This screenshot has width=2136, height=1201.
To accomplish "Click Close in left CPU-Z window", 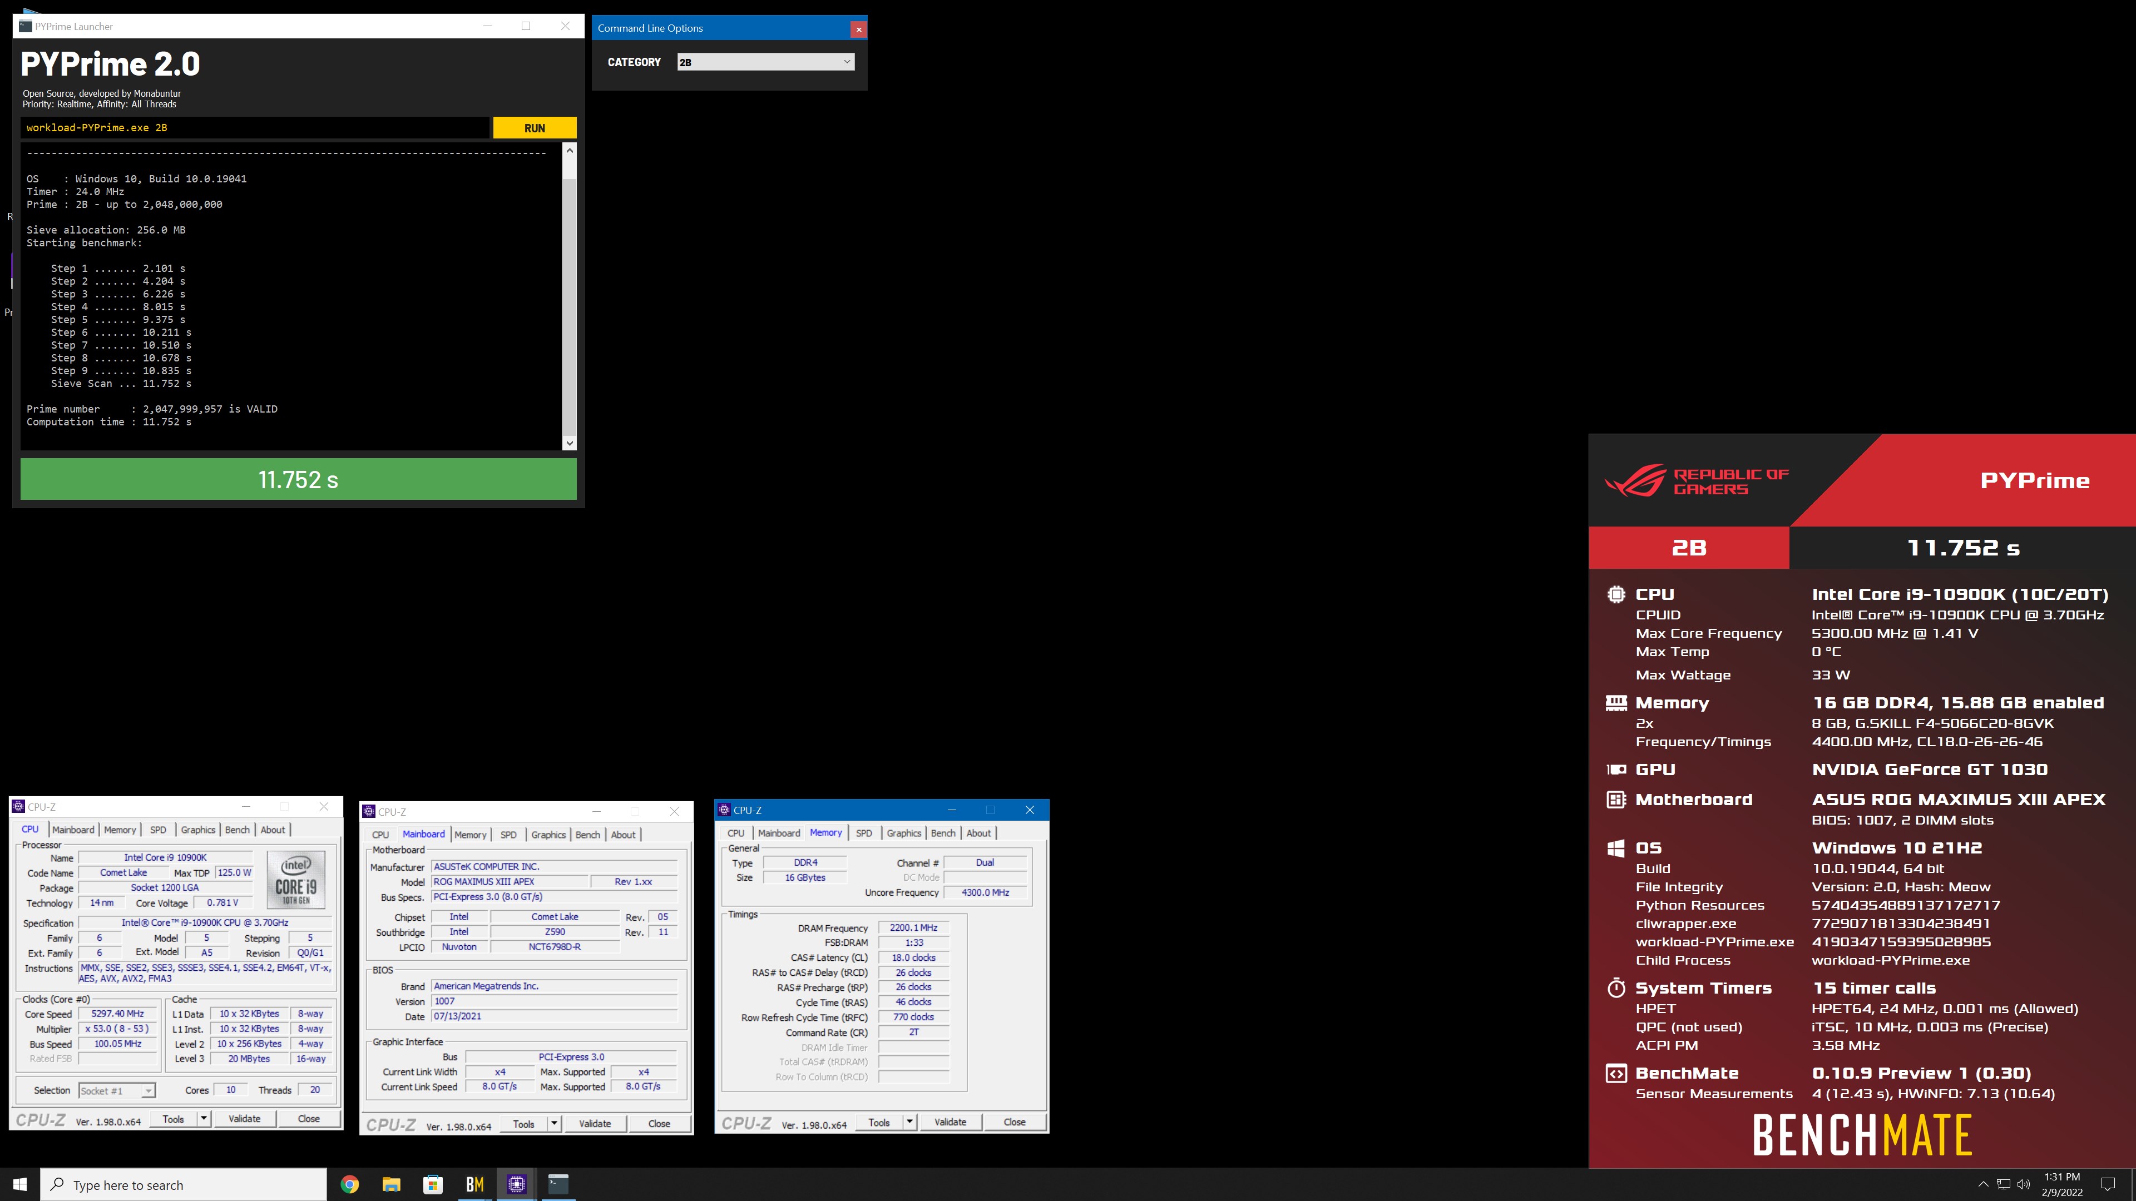I will pyautogui.click(x=309, y=1119).
